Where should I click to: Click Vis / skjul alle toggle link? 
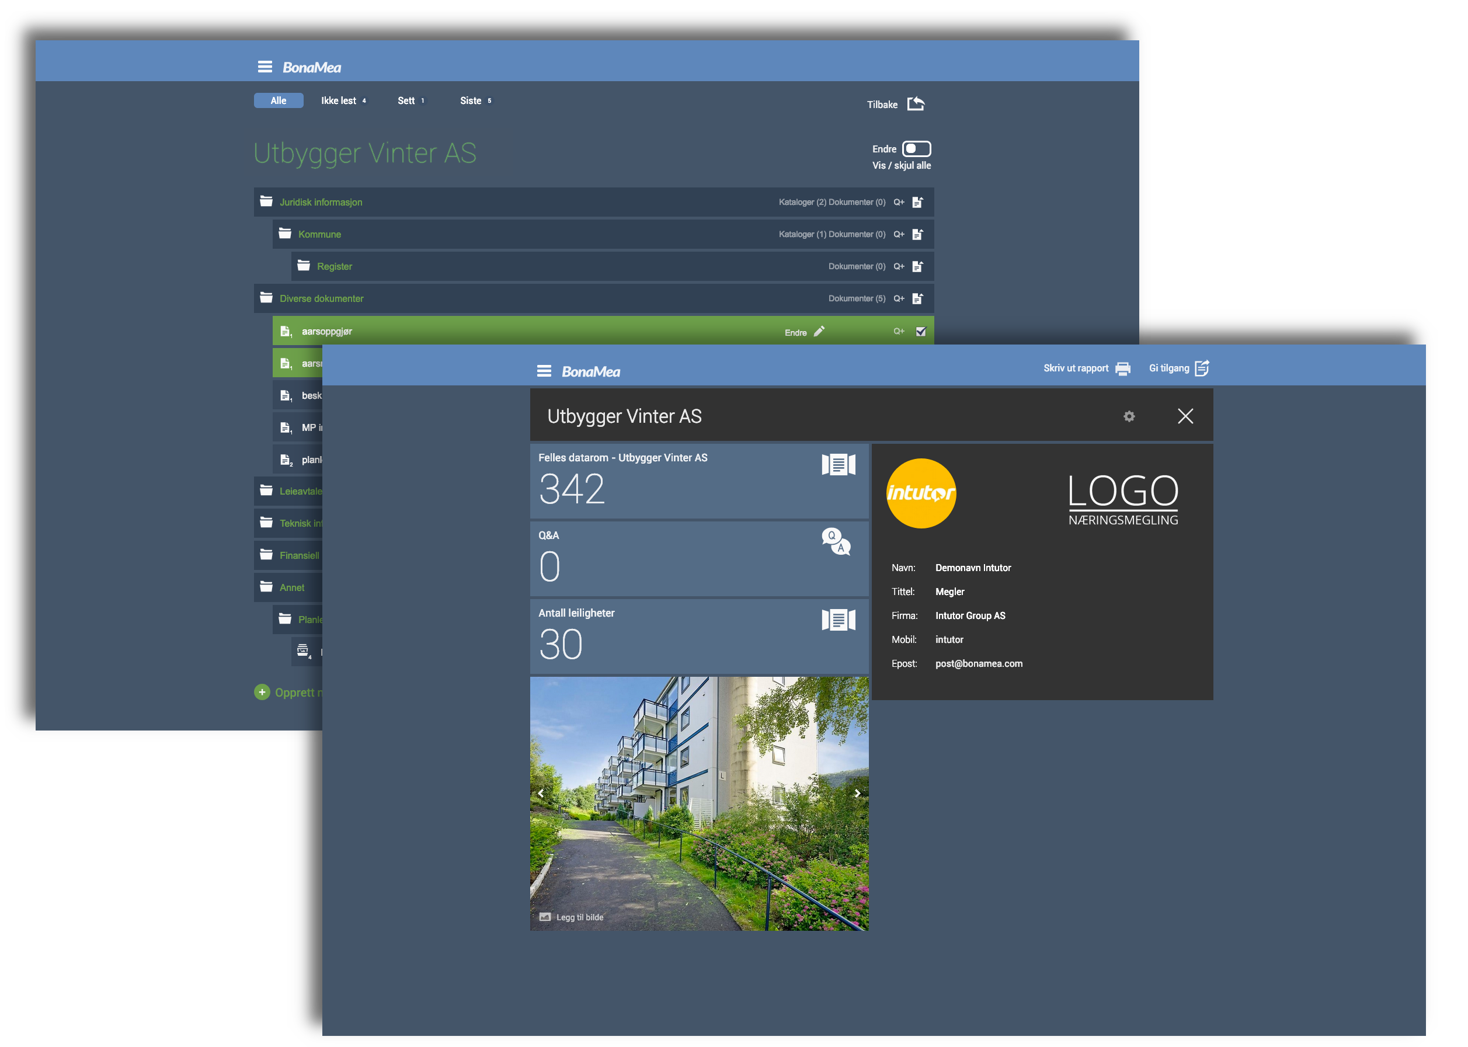point(902,166)
